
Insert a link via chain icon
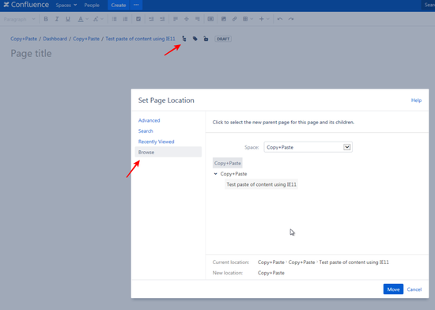(x=235, y=19)
